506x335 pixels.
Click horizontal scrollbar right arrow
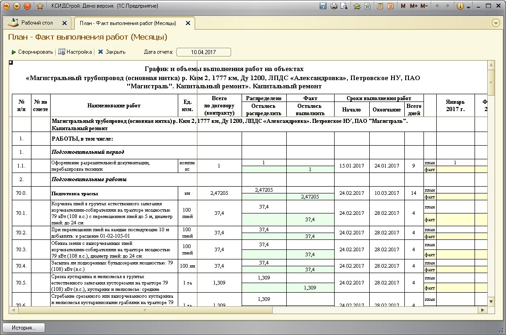483,310
